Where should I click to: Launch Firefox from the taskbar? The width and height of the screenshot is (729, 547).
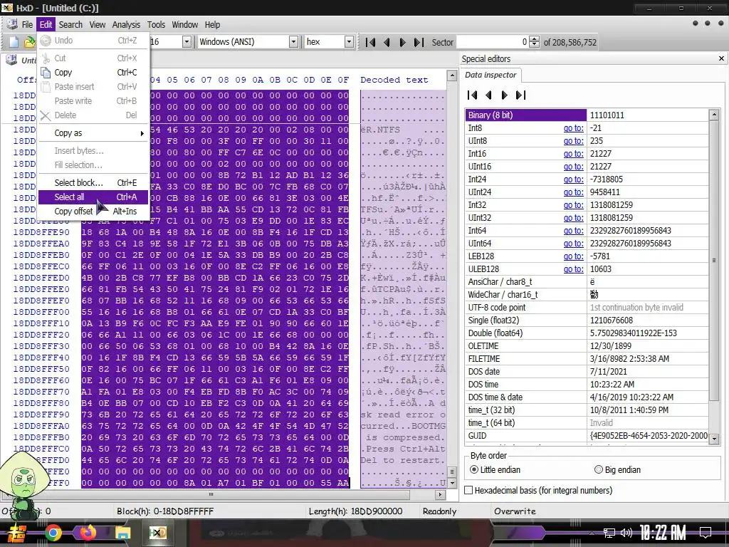[x=88, y=533]
